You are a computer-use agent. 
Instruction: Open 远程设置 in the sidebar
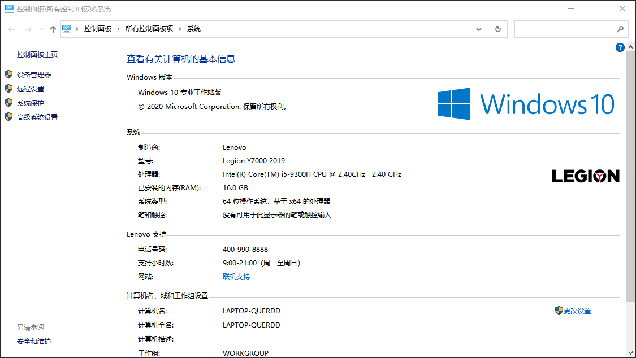tap(31, 89)
